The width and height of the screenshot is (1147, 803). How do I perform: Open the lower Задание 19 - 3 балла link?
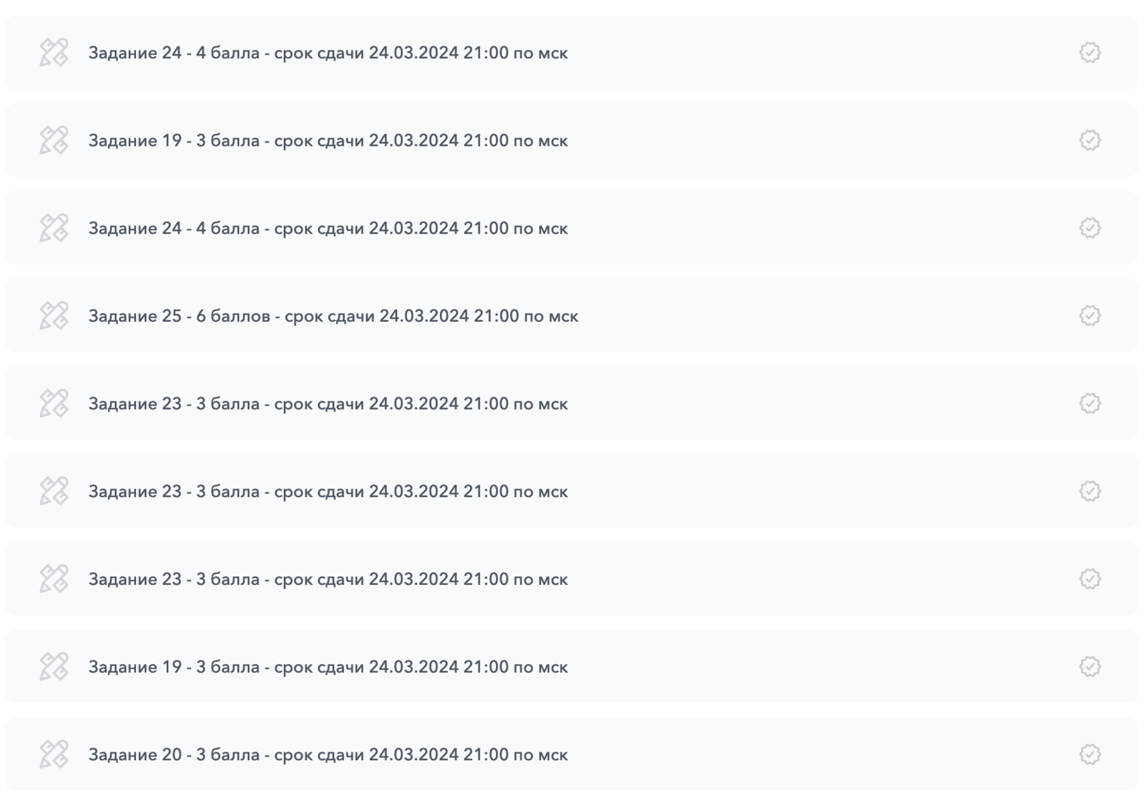[327, 667]
